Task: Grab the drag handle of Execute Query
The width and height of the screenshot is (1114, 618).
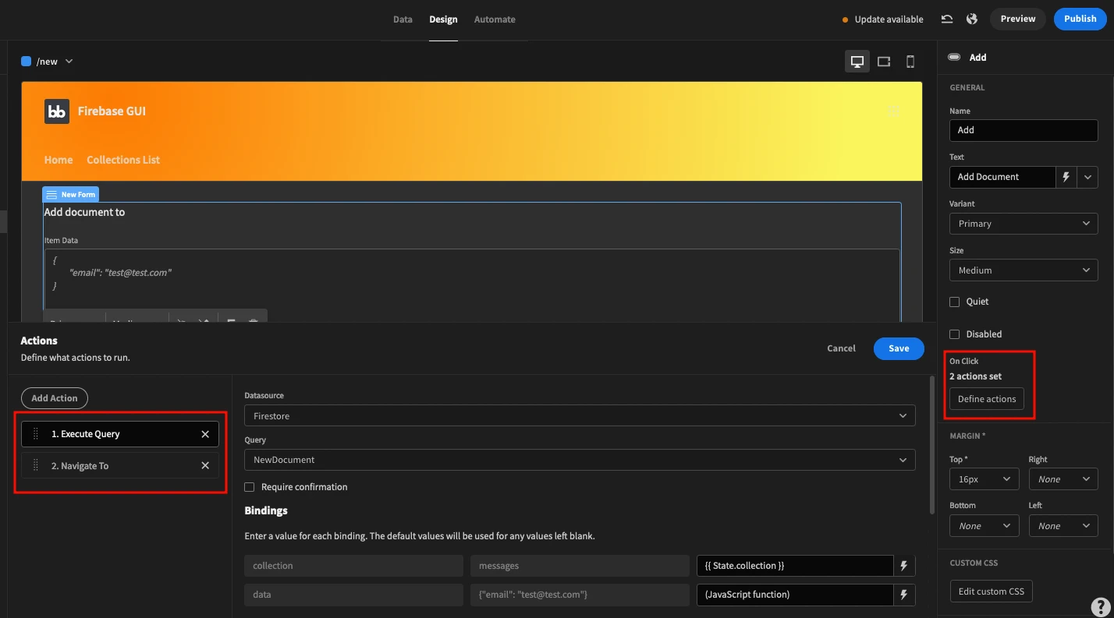Action: coord(35,434)
